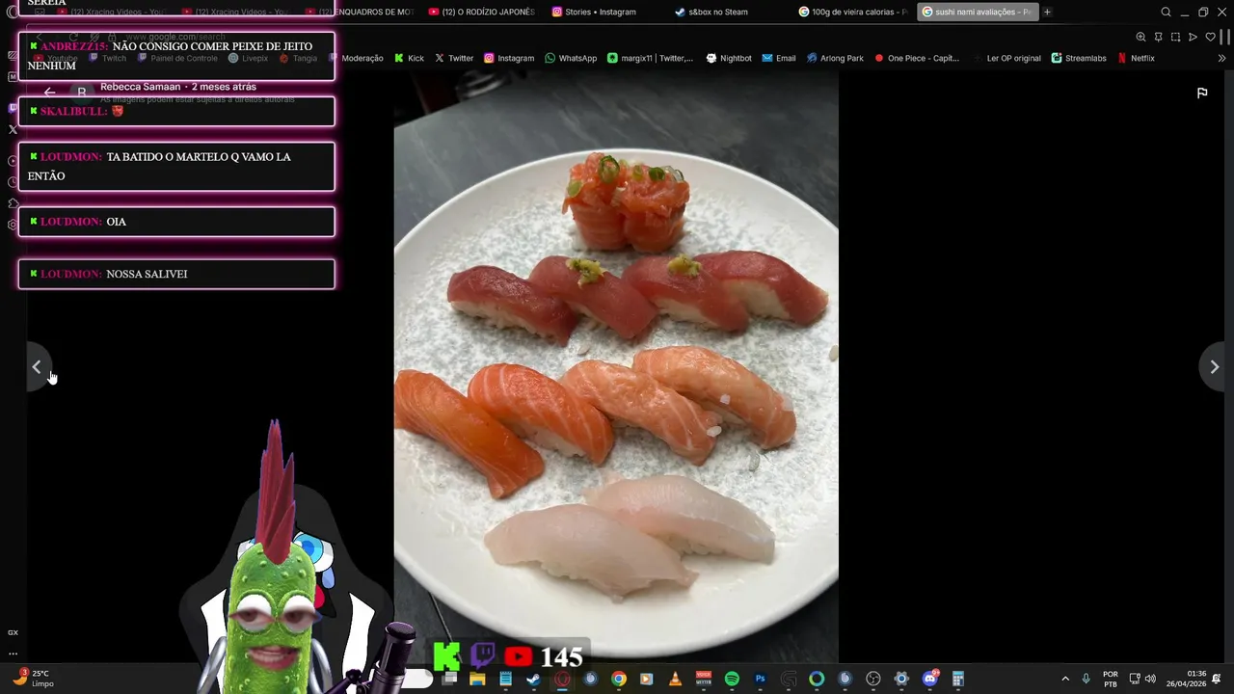
Task: Open Opera GX from the taskbar
Action: pyautogui.click(x=562, y=679)
